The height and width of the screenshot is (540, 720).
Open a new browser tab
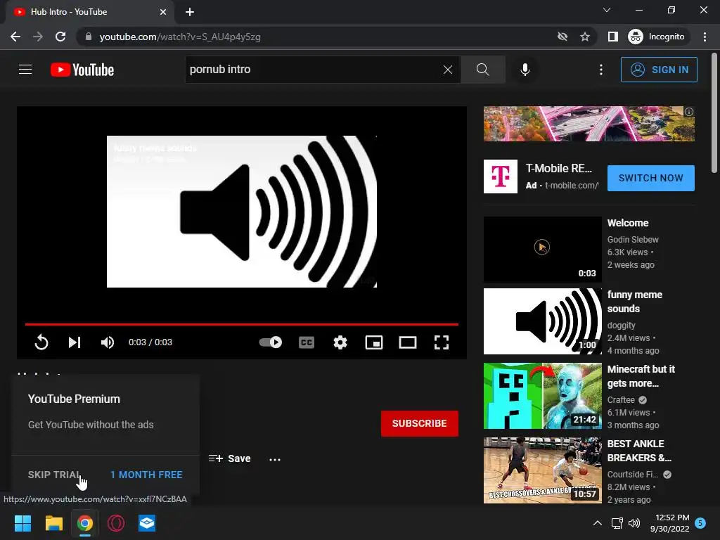pyautogui.click(x=190, y=12)
